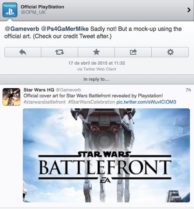
Task: Open the gear settings icon
Action: click(x=170, y=52)
